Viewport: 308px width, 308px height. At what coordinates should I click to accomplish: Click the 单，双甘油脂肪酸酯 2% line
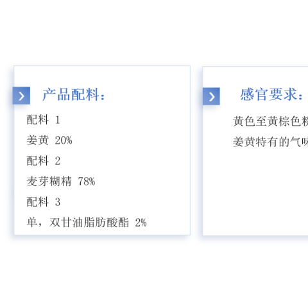point(87,223)
